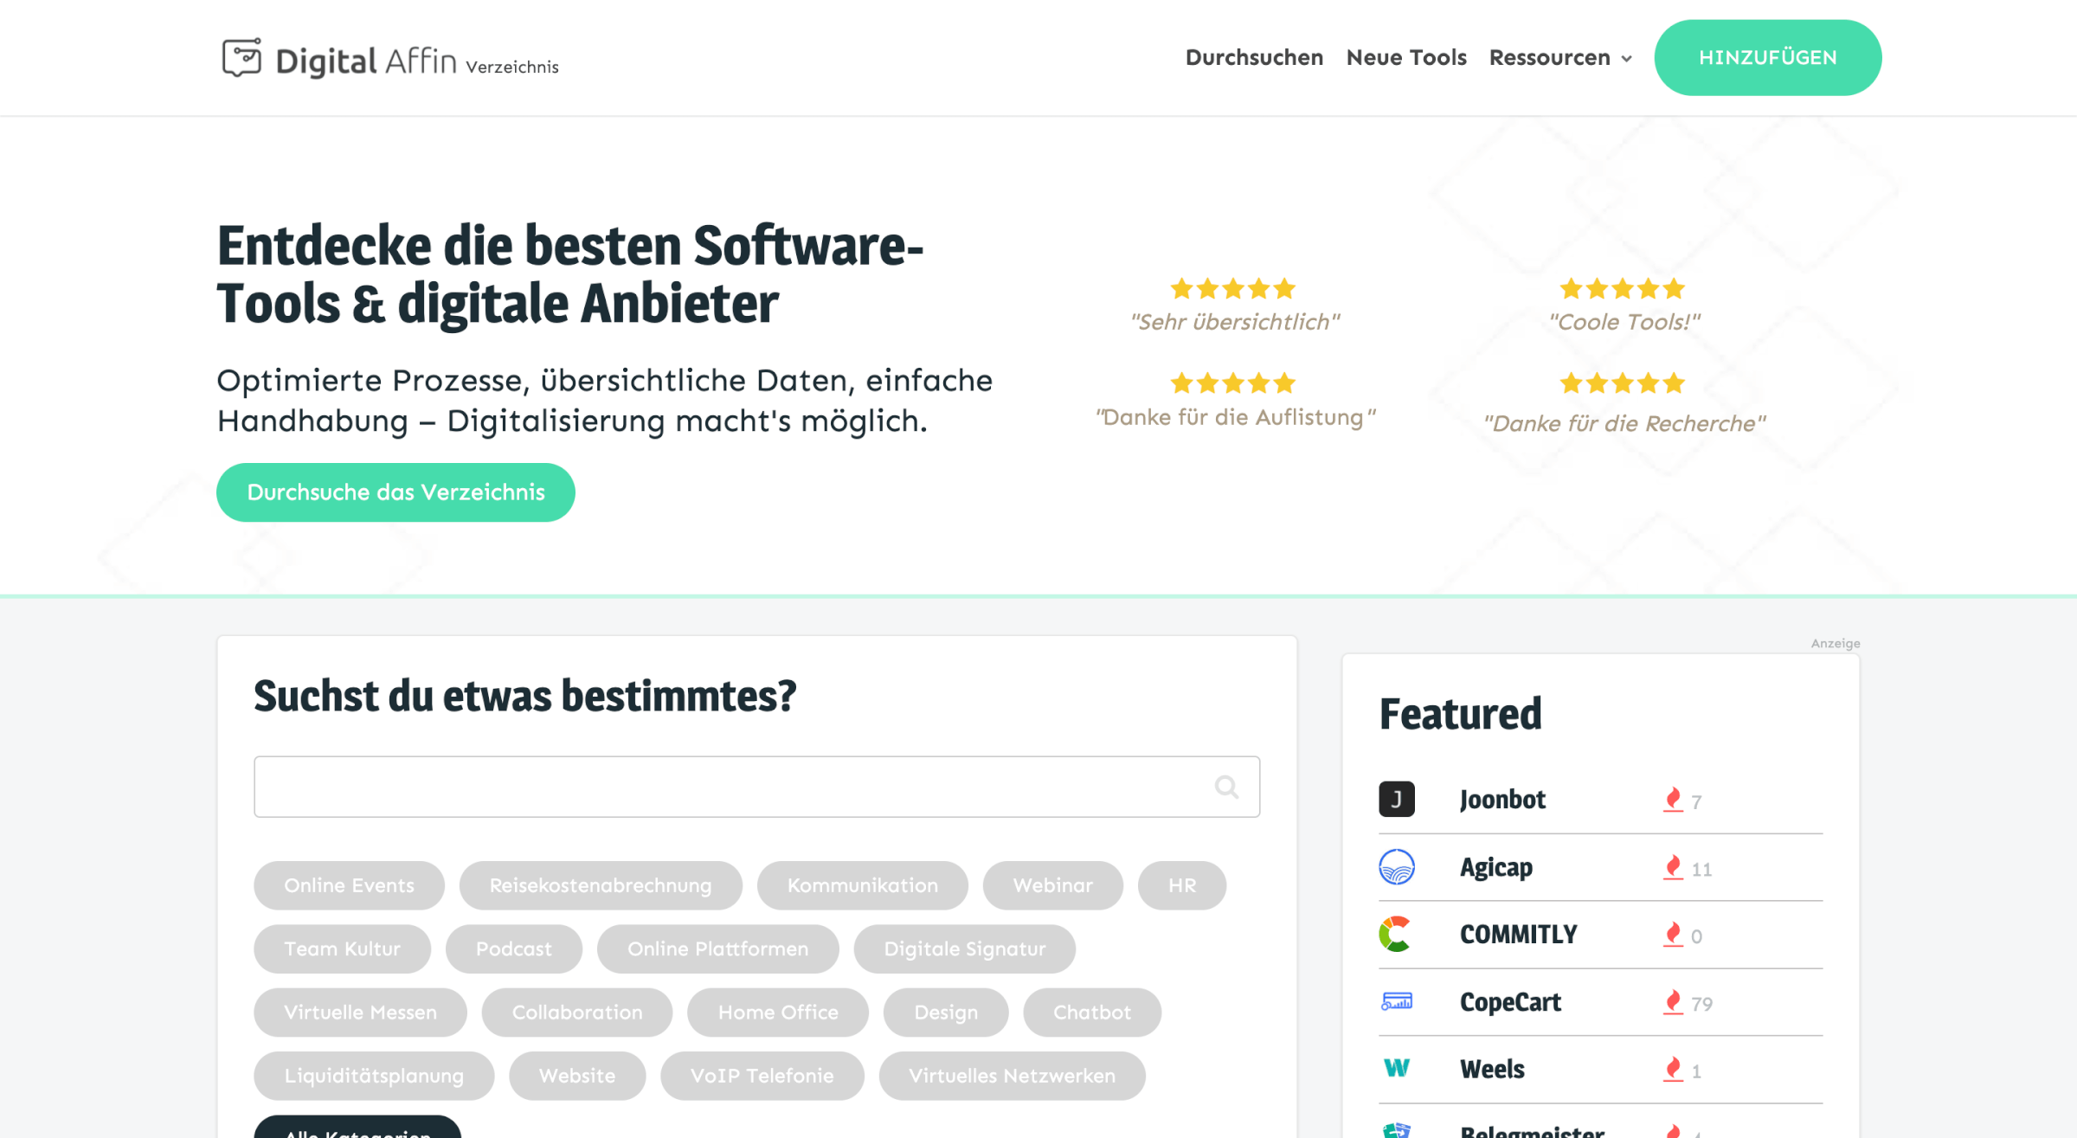Open the Neue Tools nav item
The image size is (2077, 1138).
pyautogui.click(x=1406, y=58)
